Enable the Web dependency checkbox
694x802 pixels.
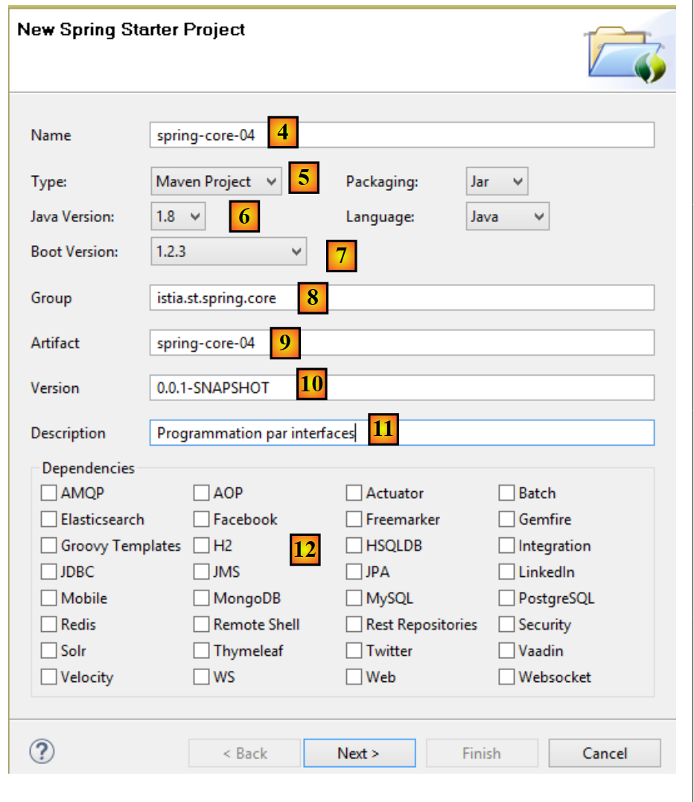[354, 678]
